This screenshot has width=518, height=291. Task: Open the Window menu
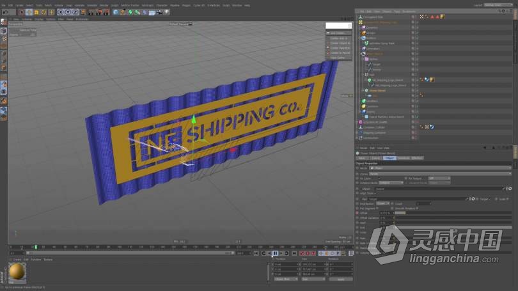point(237,5)
